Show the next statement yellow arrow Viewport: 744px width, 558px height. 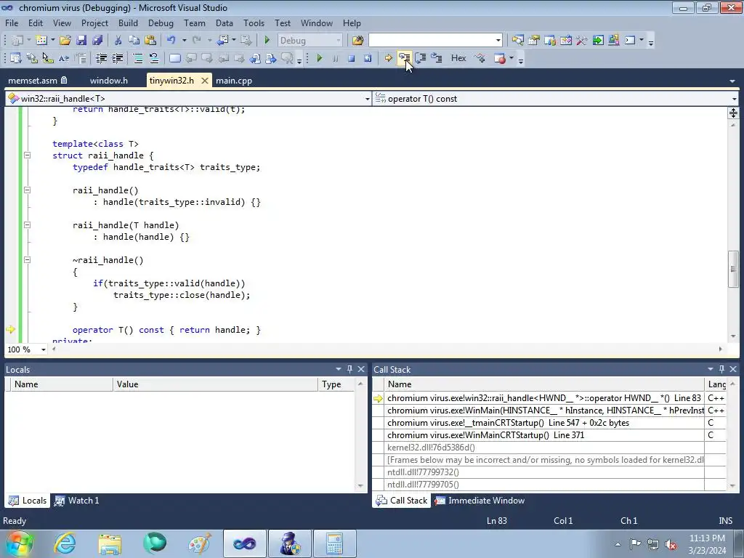[388, 58]
